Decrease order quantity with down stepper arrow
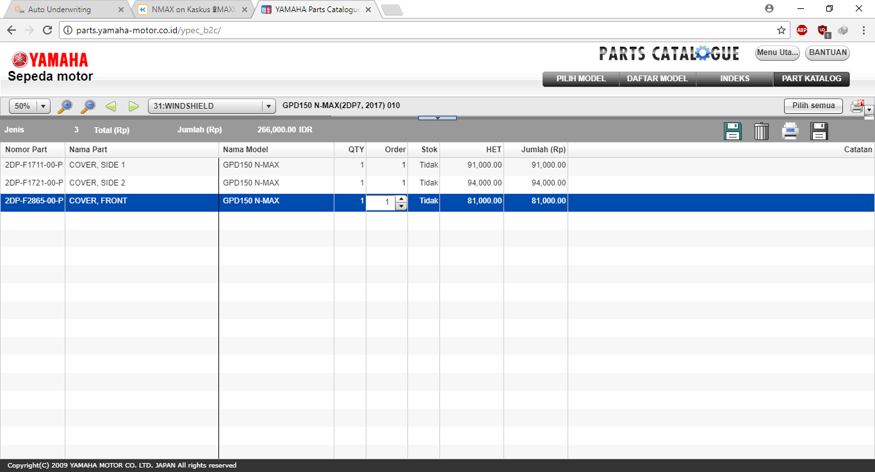The width and height of the screenshot is (875, 472). point(401,206)
